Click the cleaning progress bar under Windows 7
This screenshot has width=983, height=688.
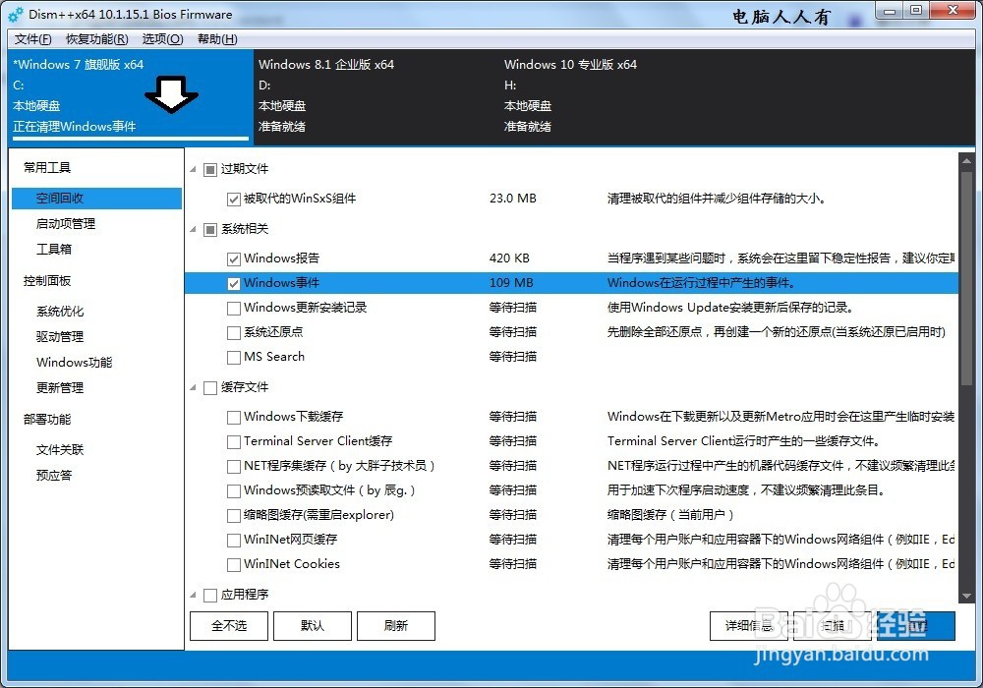131,138
